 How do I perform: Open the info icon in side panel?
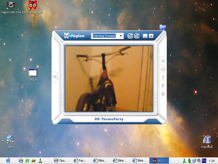(x=163, y=77)
